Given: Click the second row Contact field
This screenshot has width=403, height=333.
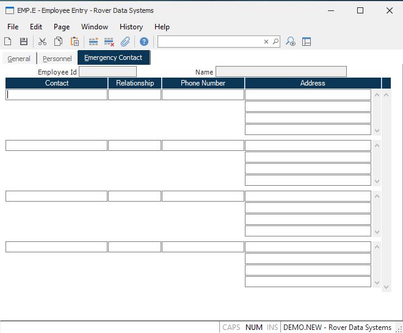Looking at the screenshot, I should coord(56,145).
